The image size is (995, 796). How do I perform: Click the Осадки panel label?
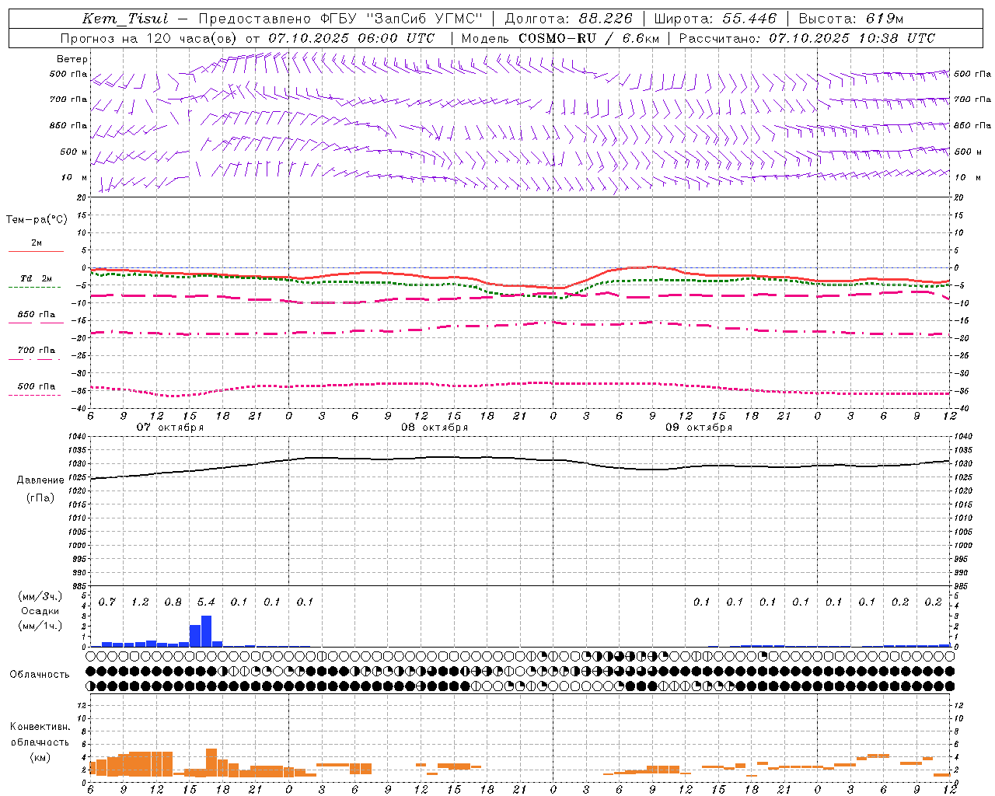click(40, 611)
